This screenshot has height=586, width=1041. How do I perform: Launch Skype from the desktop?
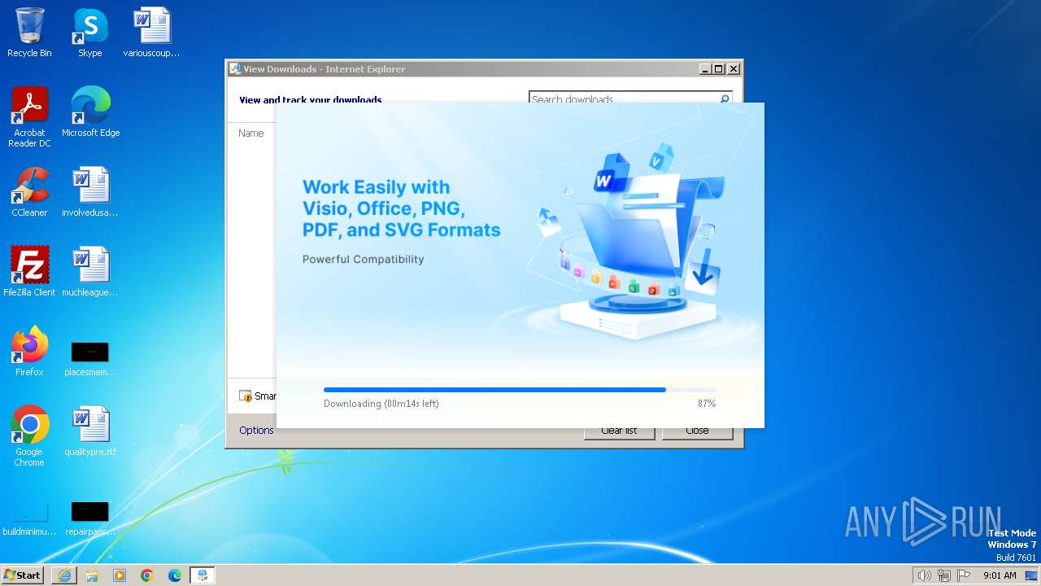coord(89,33)
